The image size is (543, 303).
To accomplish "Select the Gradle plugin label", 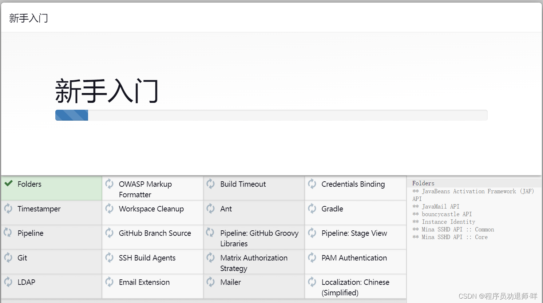I will (x=332, y=209).
